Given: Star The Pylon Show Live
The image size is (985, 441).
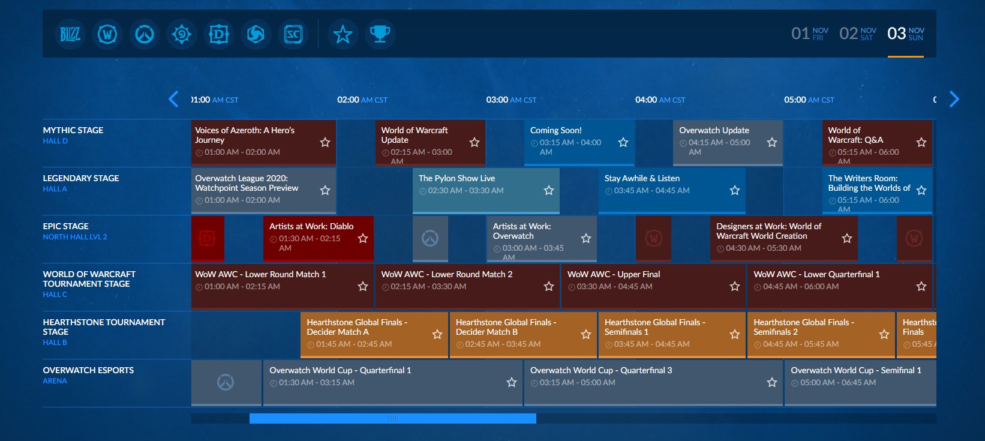Looking at the screenshot, I should [549, 191].
